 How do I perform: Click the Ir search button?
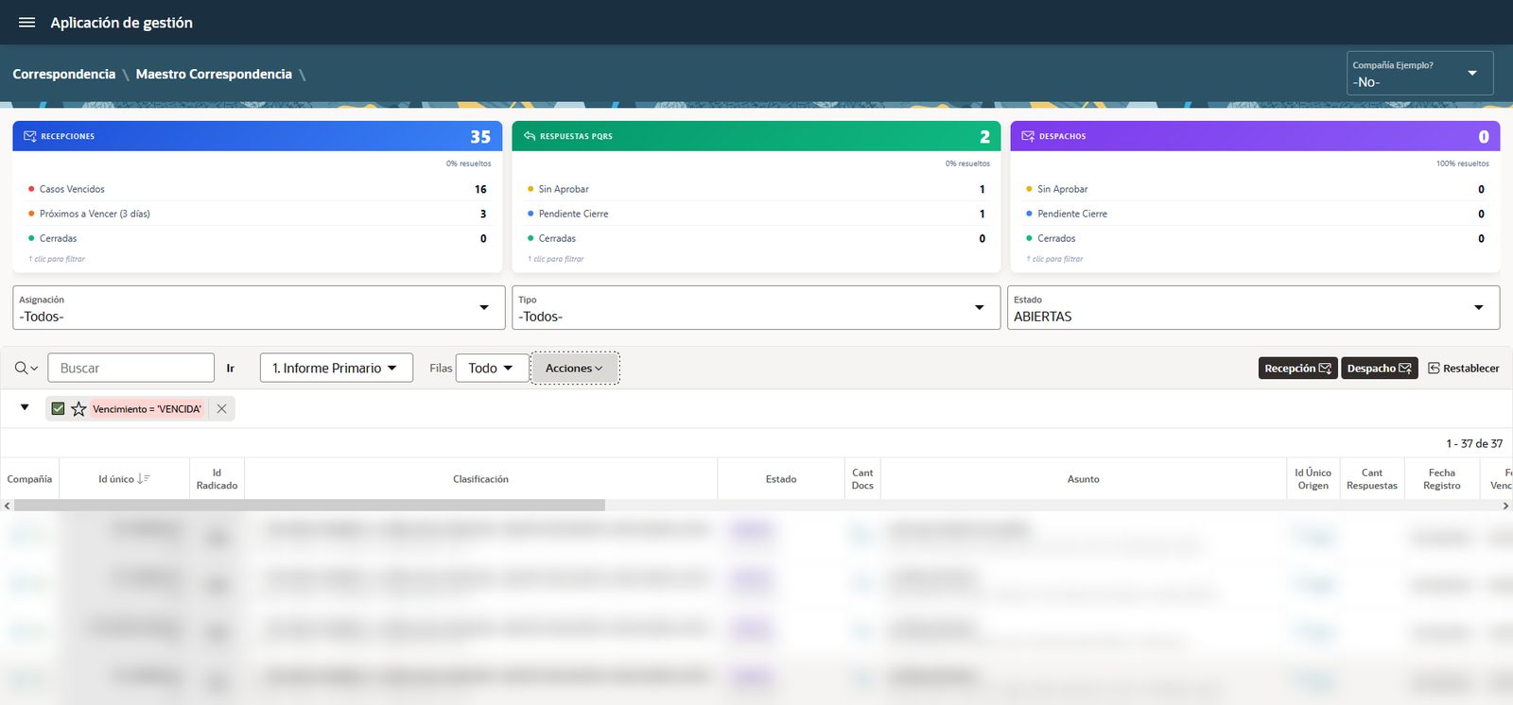231,369
